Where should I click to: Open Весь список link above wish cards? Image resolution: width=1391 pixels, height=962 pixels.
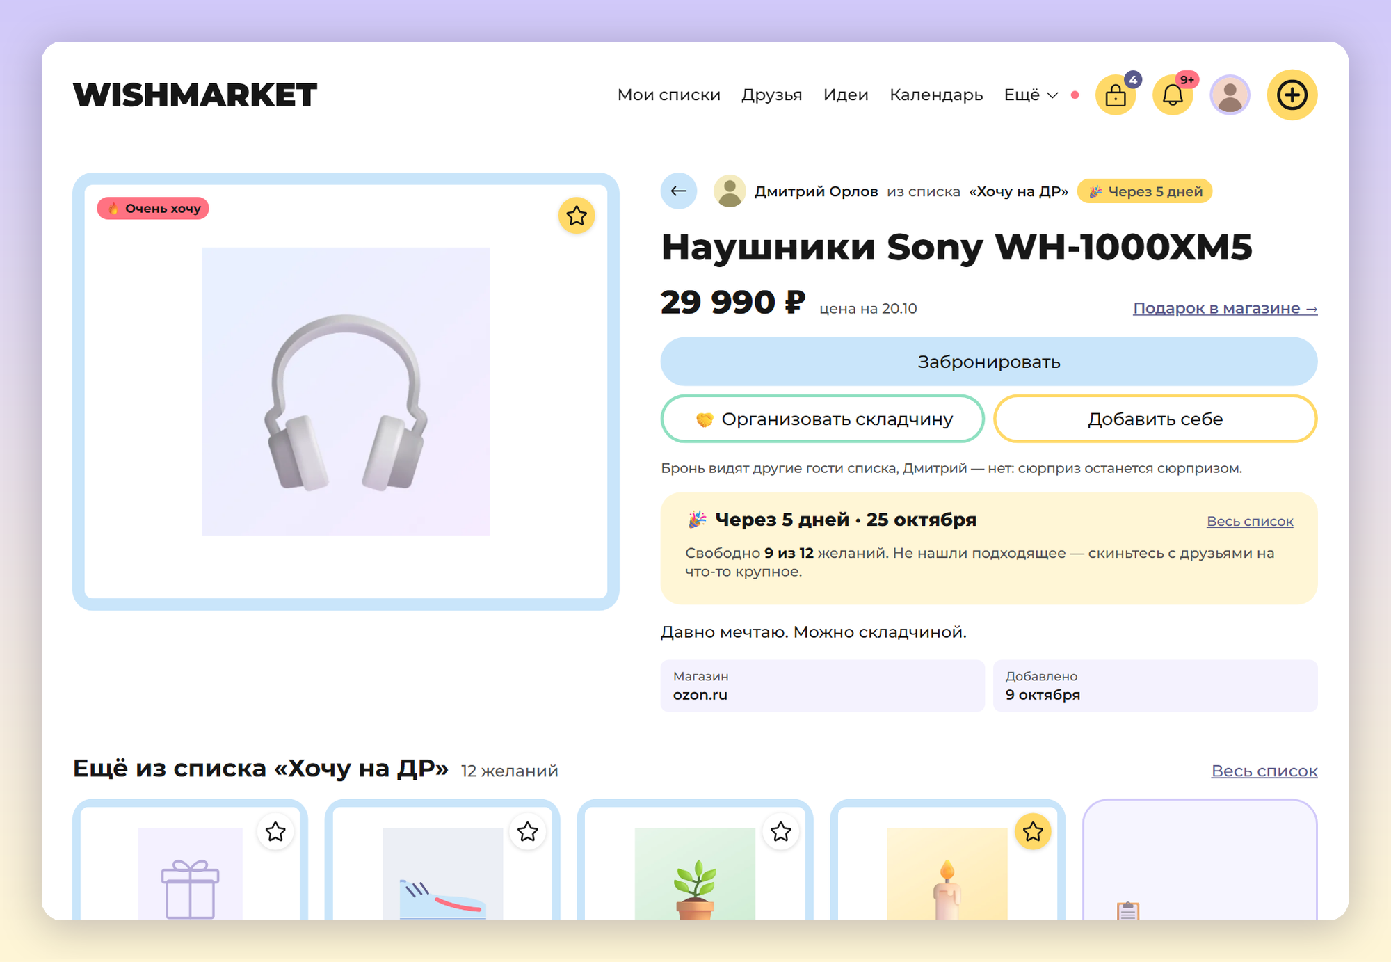tap(1264, 771)
